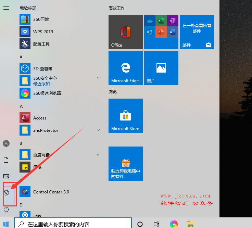Open the 邮件 mail tile
Viewport: 252px width, 228px height.
197,32
